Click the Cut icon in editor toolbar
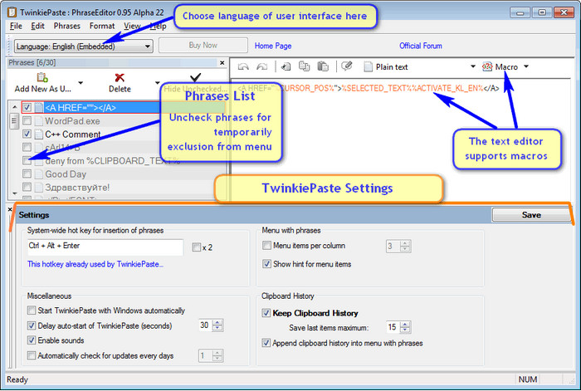581x391 pixels. pyautogui.click(x=286, y=66)
